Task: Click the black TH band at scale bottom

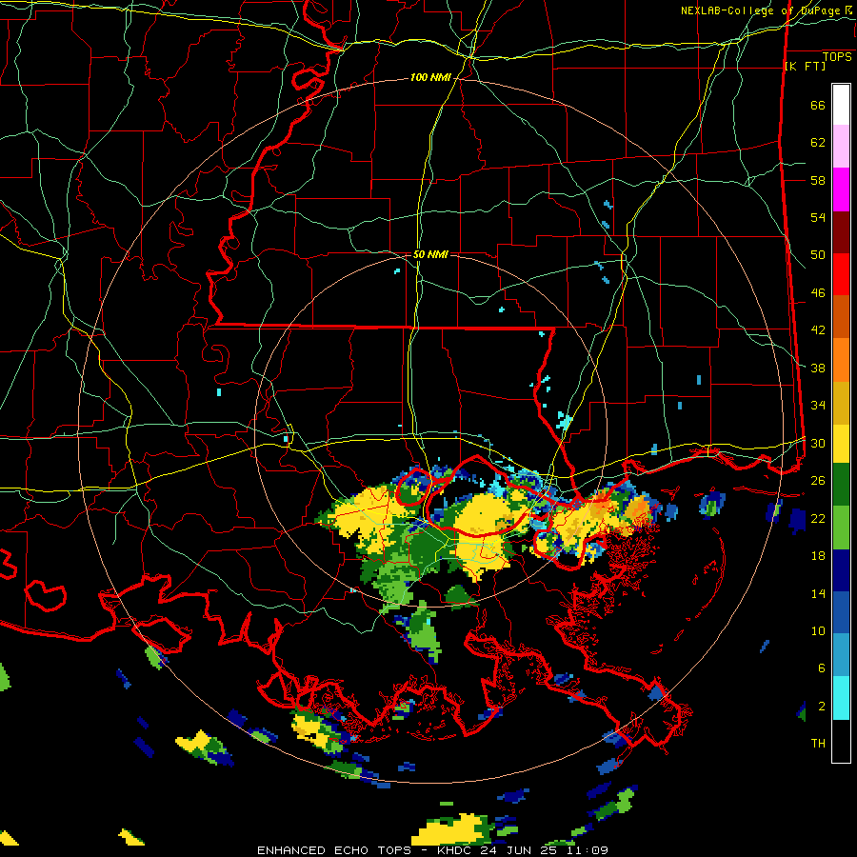Action: point(841,741)
